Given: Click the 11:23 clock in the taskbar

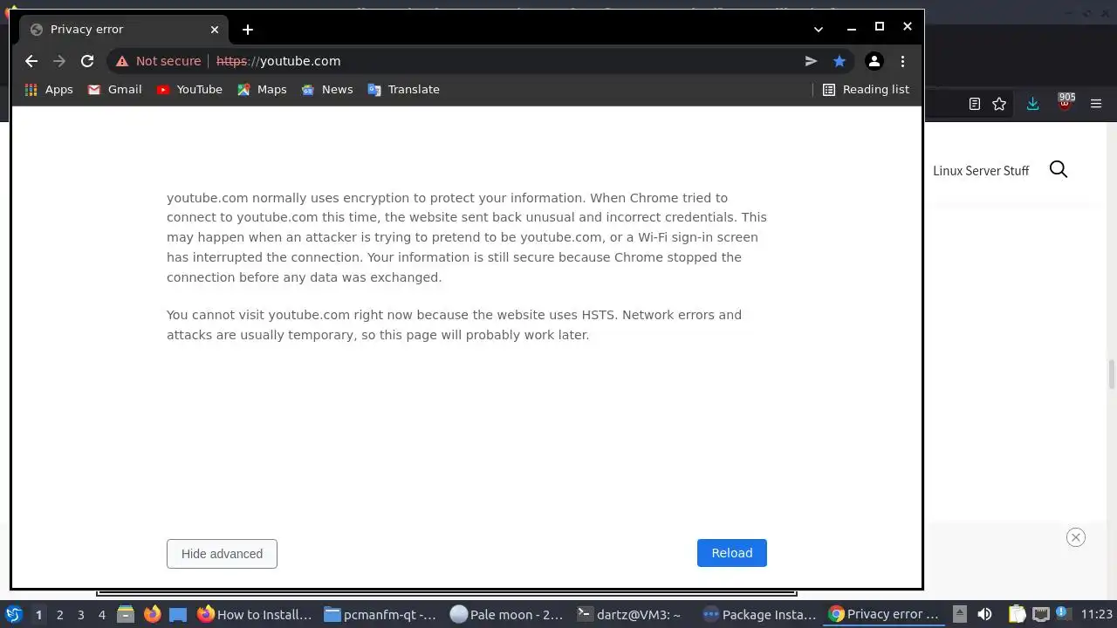Looking at the screenshot, I should [1096, 614].
